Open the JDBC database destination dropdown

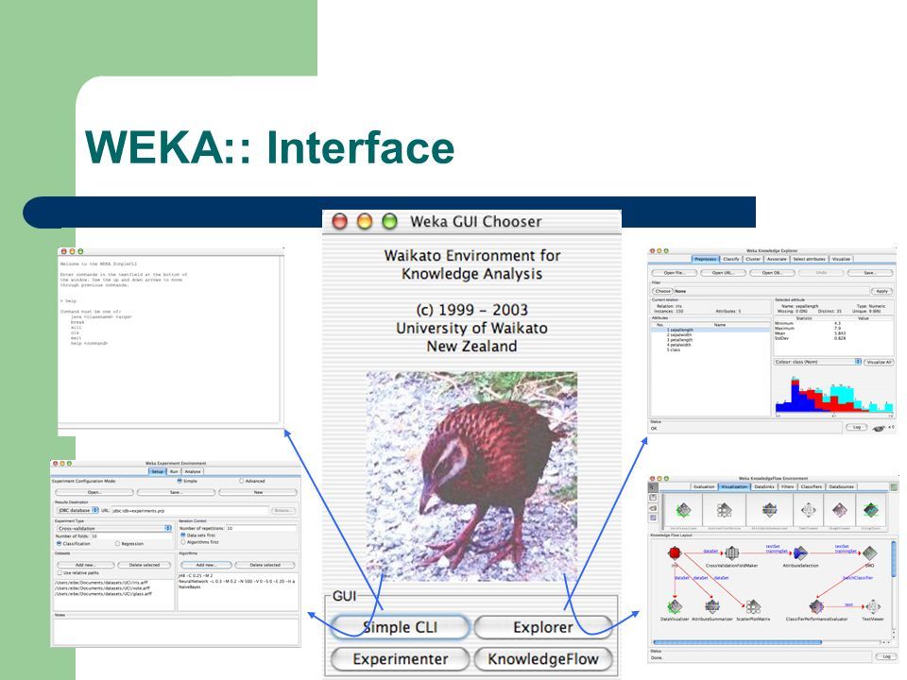(77, 511)
